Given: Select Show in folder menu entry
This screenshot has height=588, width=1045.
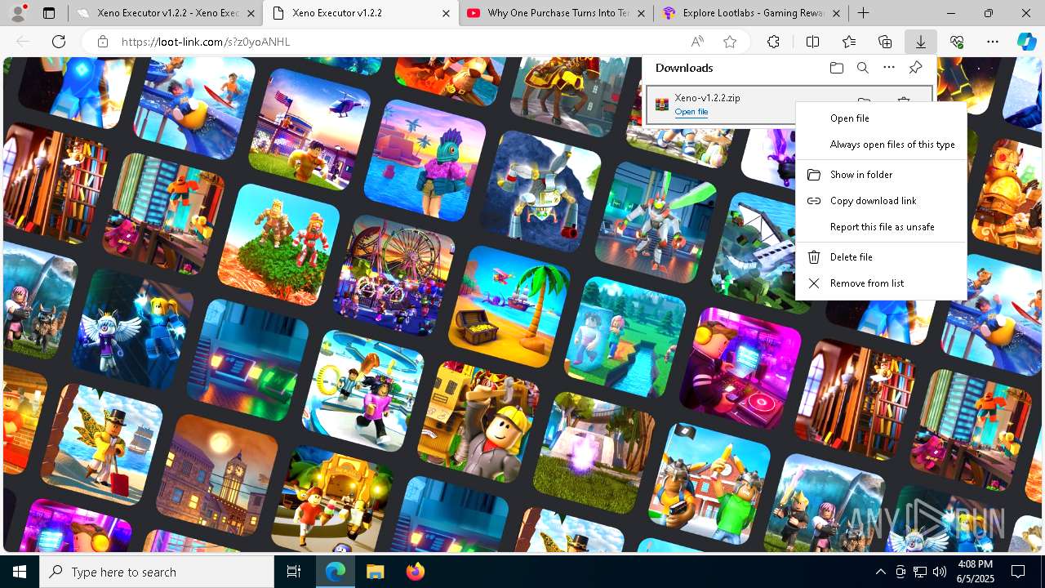Looking at the screenshot, I should click(881, 175).
